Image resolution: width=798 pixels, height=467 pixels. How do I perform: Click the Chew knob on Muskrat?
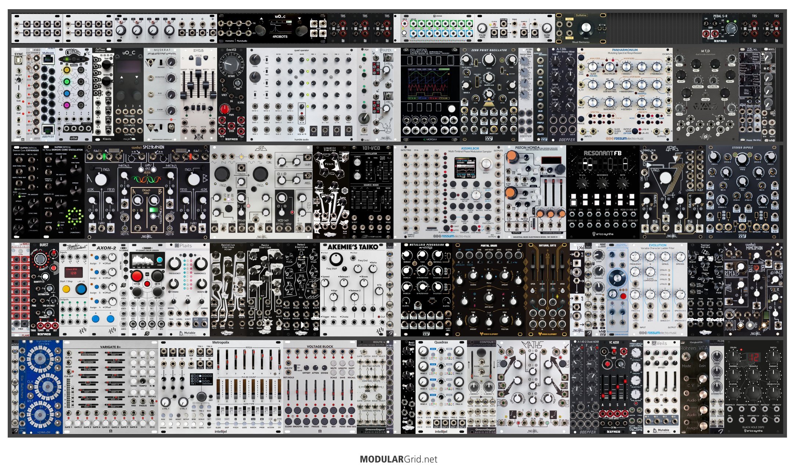[171, 110]
